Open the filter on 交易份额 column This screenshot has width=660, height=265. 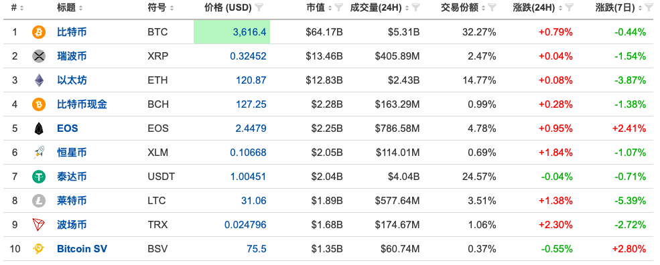pos(492,7)
